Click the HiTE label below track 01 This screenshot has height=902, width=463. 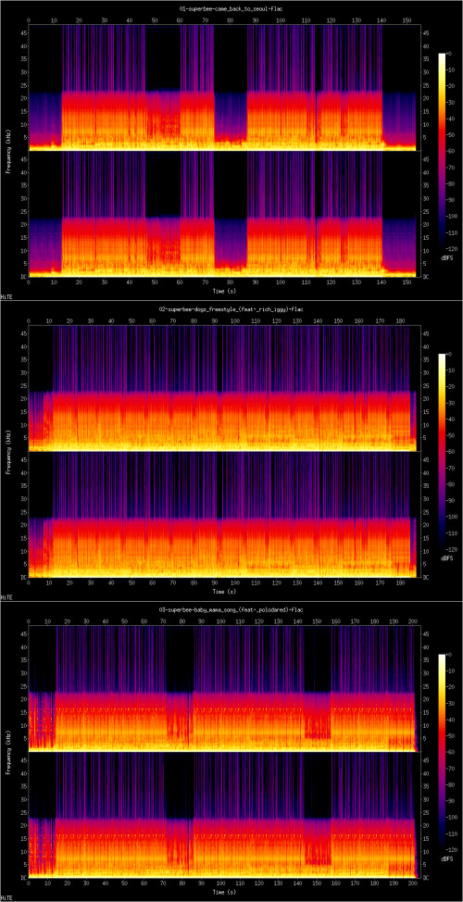click(x=6, y=297)
